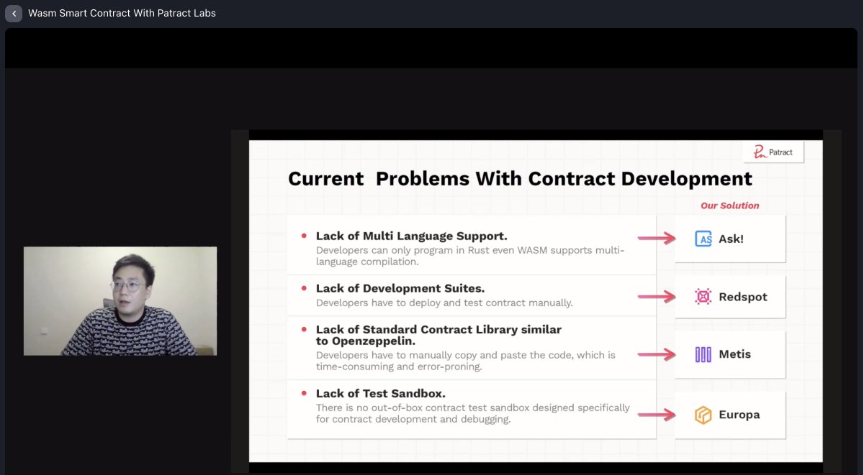Click the back chevron button
The width and height of the screenshot is (864, 475).
[14, 13]
